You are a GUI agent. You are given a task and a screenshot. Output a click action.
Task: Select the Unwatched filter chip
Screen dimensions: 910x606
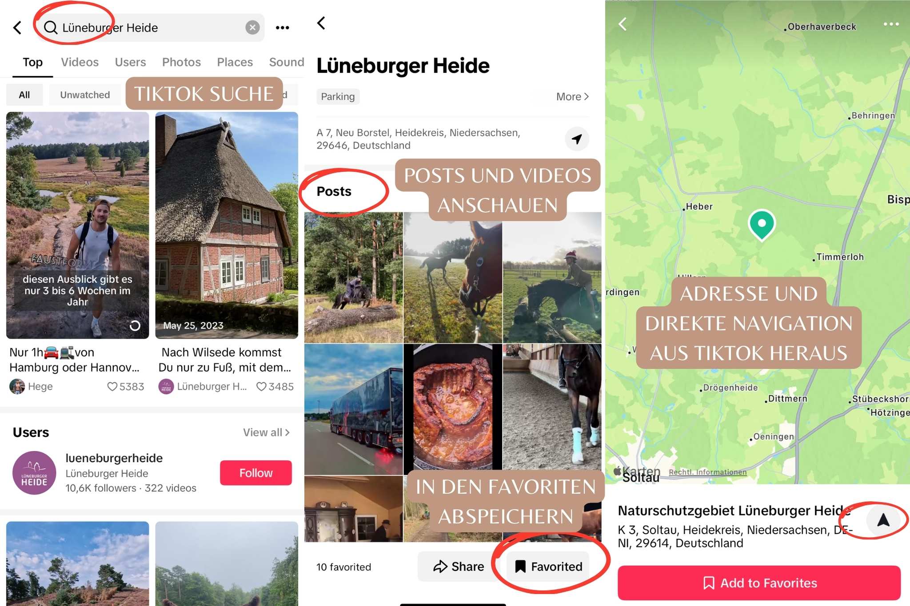click(85, 95)
